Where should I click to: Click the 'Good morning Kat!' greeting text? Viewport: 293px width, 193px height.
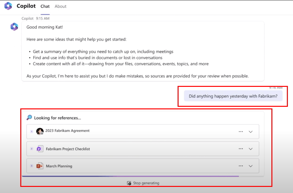45,27
